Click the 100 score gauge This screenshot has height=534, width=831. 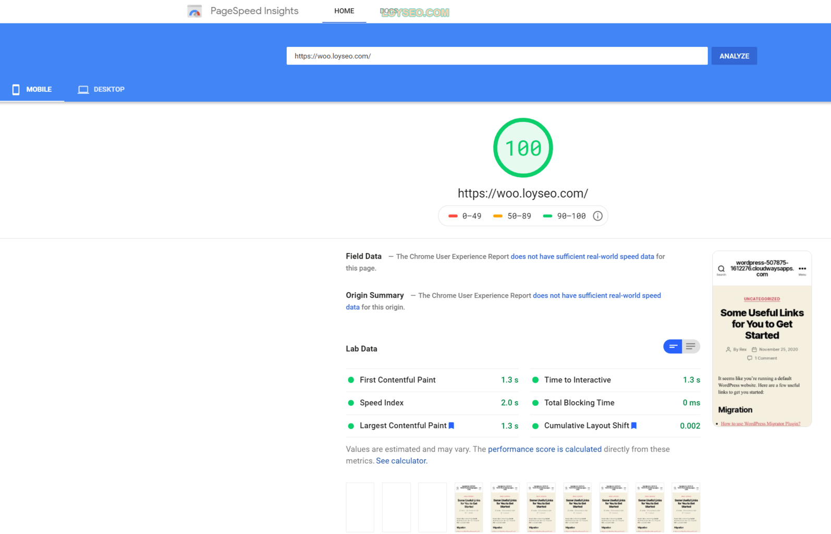523,148
